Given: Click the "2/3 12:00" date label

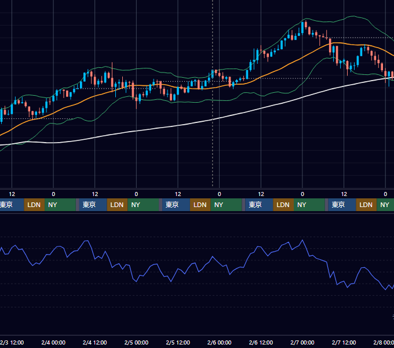Looking at the screenshot, I should pos(12,342).
